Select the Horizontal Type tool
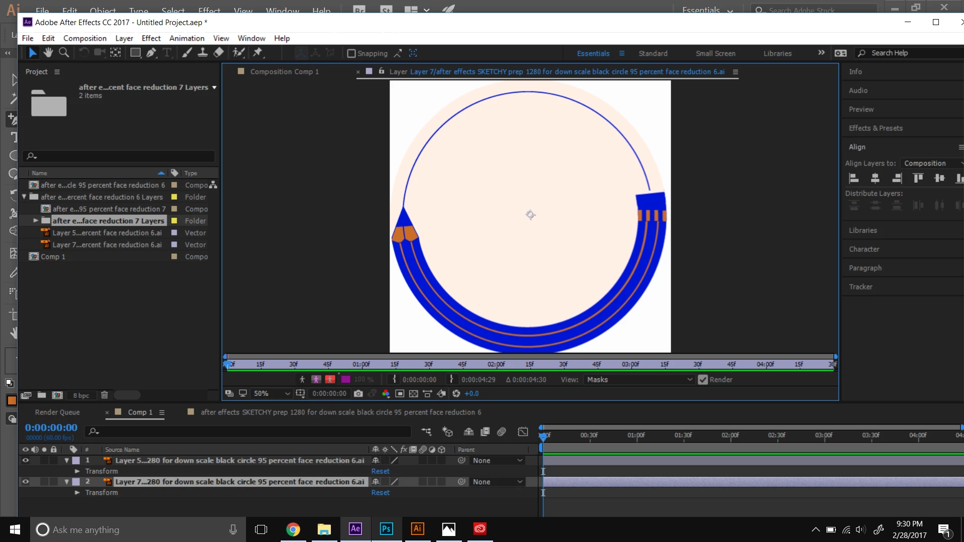 click(x=167, y=53)
